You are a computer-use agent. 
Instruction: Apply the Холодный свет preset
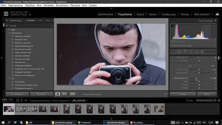[x=21, y=40]
